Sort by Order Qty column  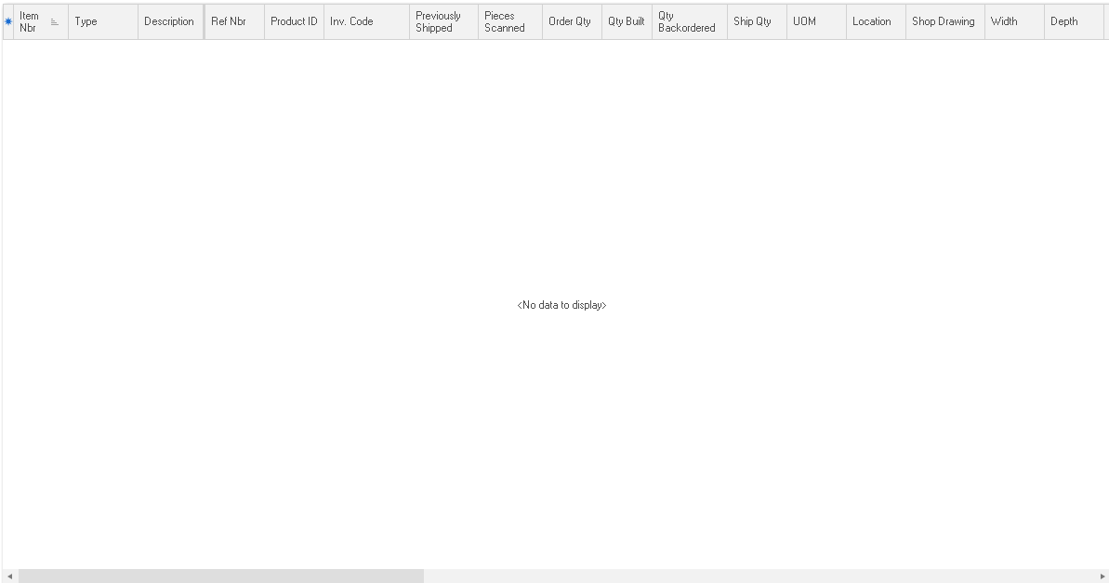(x=569, y=21)
